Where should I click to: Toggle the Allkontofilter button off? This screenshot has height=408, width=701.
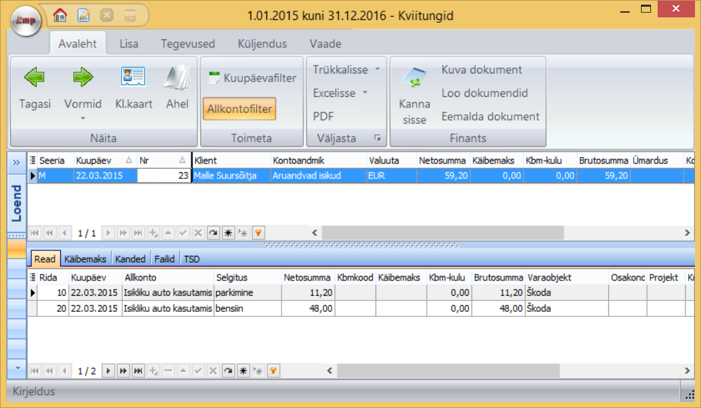pyautogui.click(x=239, y=109)
